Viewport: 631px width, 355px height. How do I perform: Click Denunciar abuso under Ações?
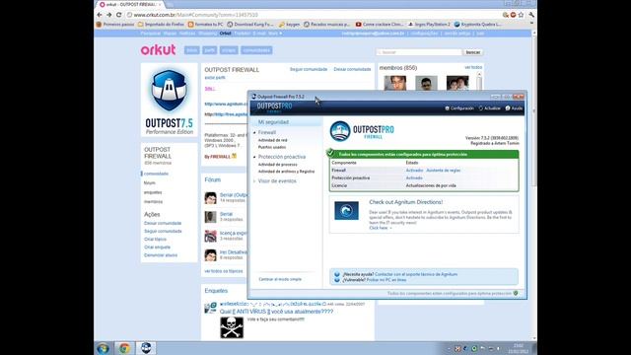(160, 255)
